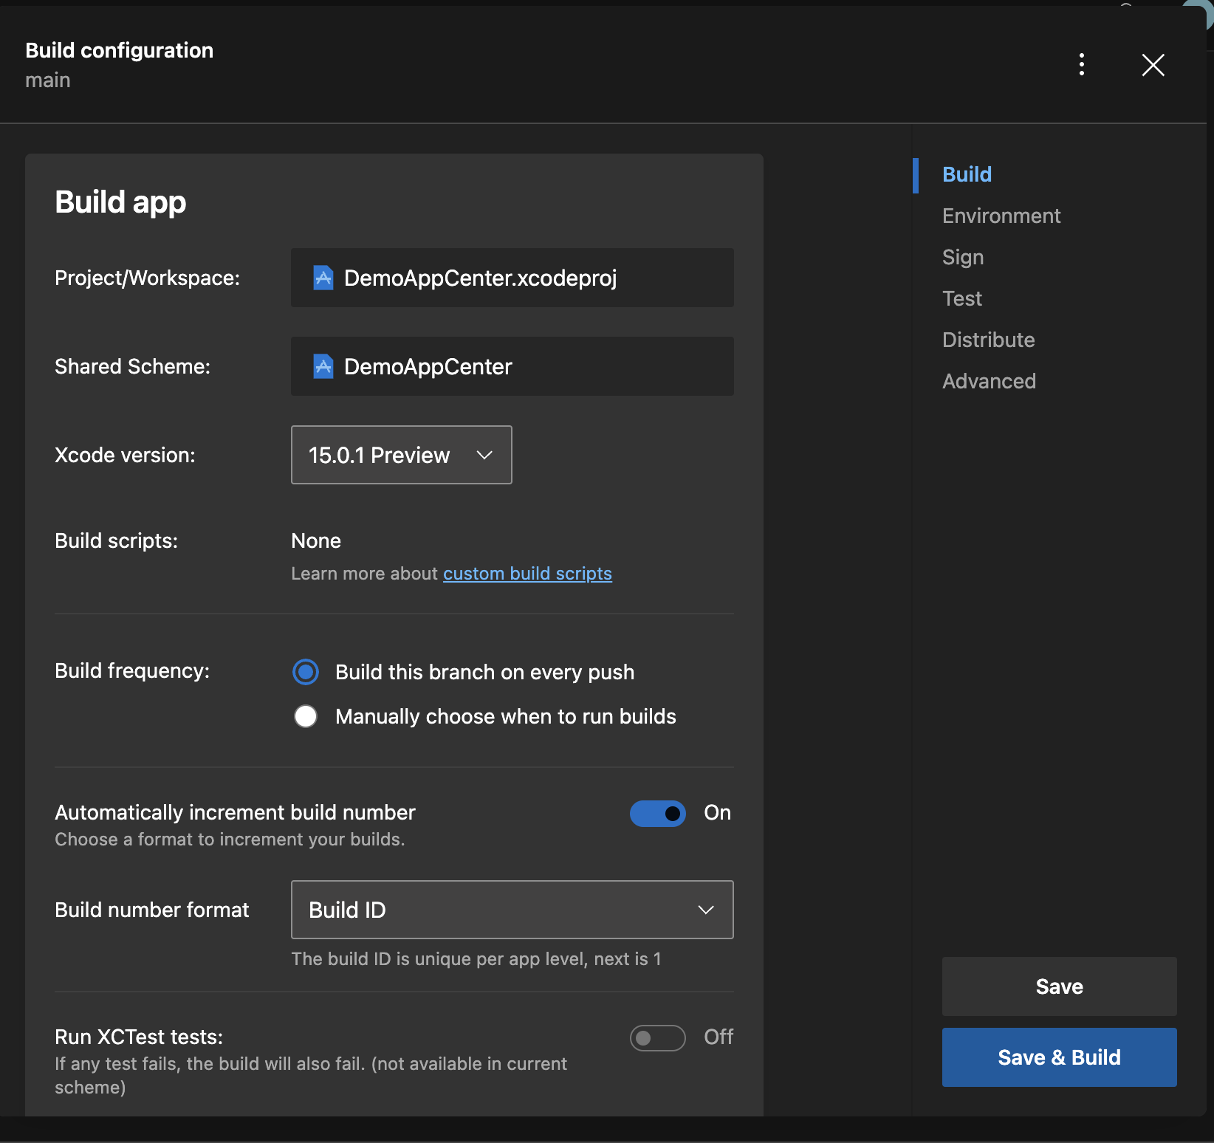Select the DemoAppCenter shared scheme field
Viewport: 1214px width, 1143px height.
pyautogui.click(x=512, y=366)
